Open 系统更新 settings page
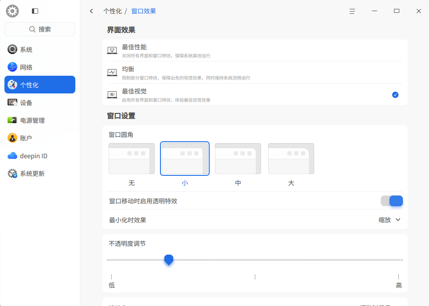 click(x=40, y=174)
